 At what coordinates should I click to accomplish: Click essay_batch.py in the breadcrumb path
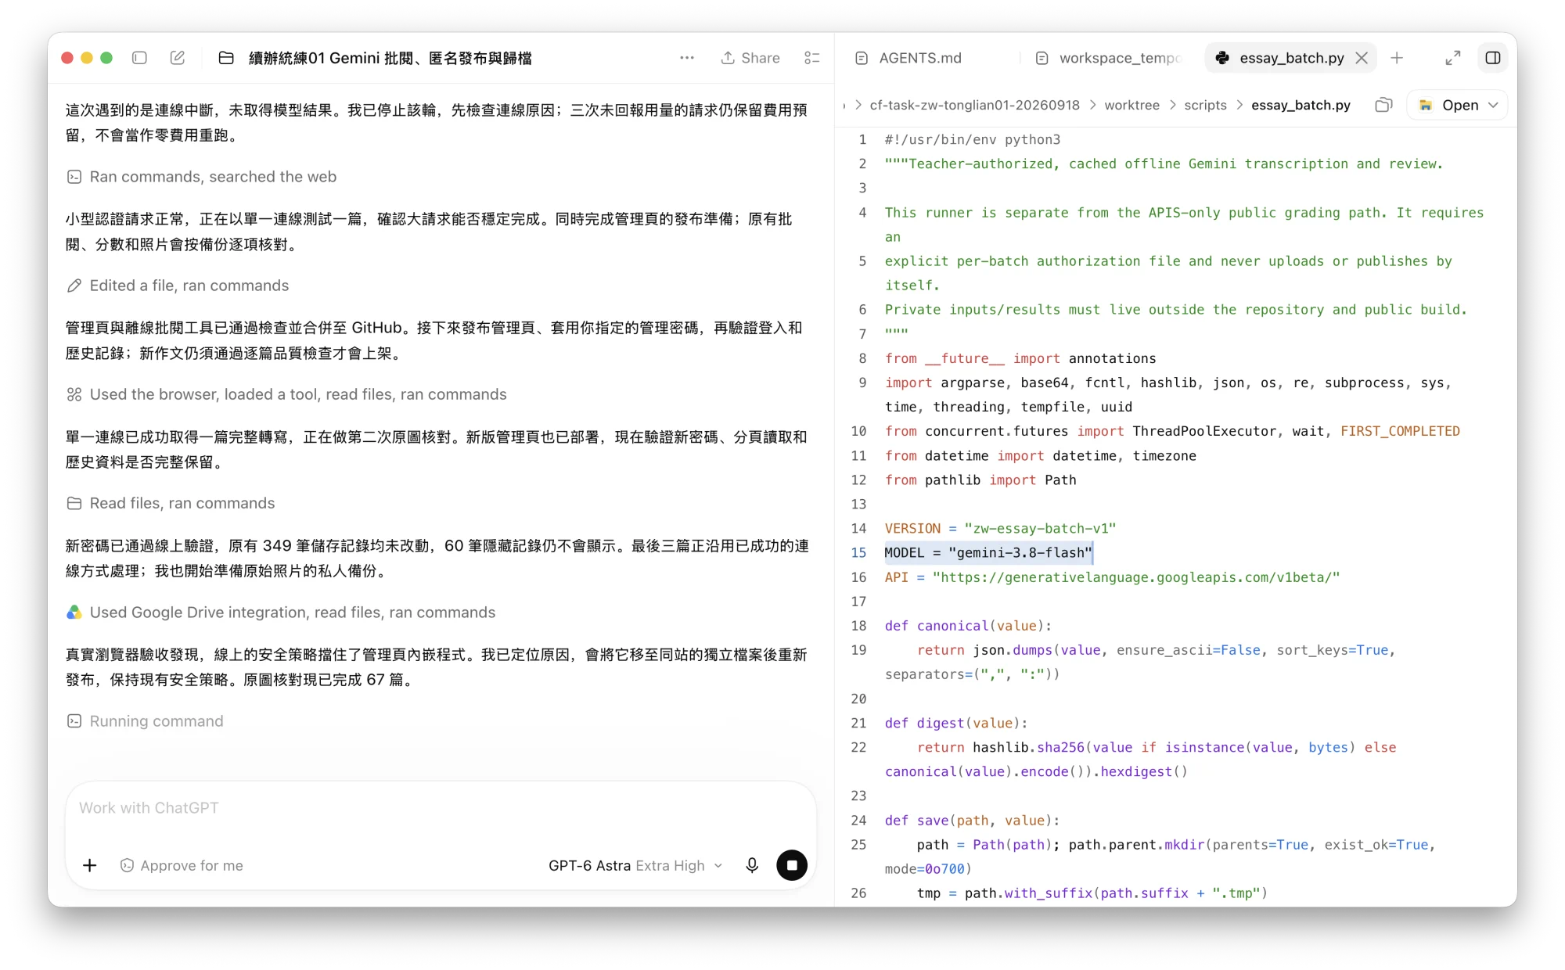point(1301,105)
